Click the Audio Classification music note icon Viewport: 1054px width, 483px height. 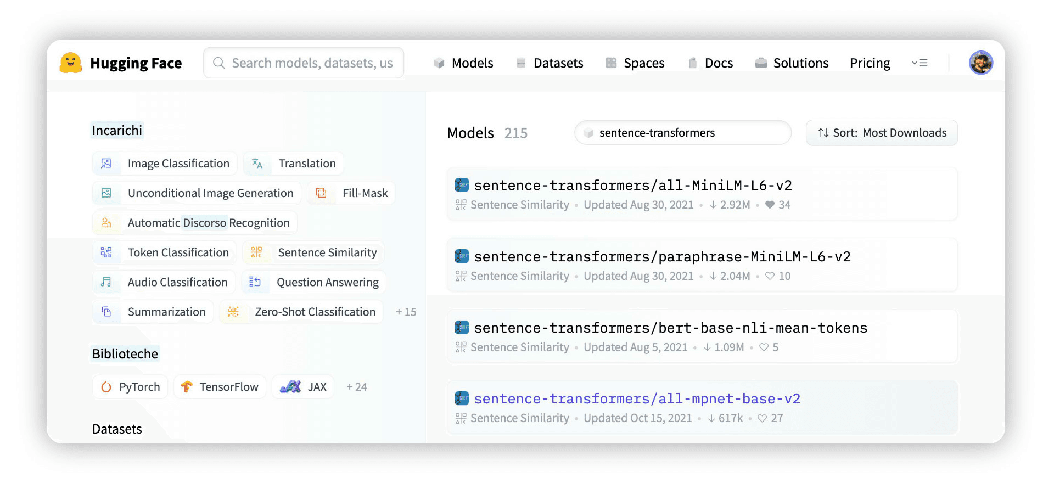[x=106, y=282]
